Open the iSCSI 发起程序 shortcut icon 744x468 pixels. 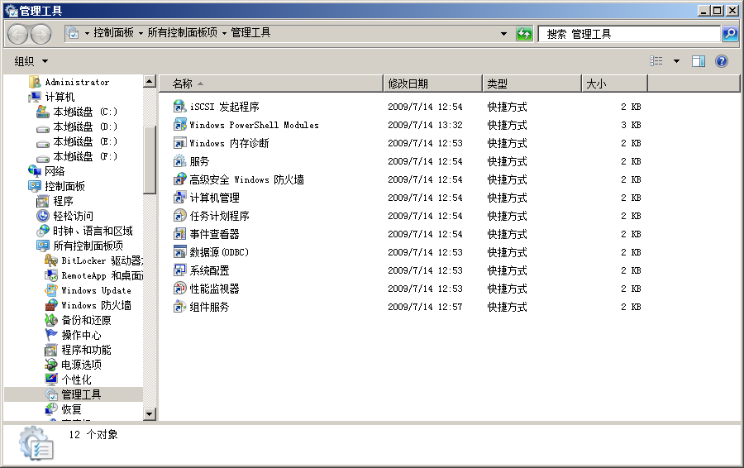click(x=179, y=107)
